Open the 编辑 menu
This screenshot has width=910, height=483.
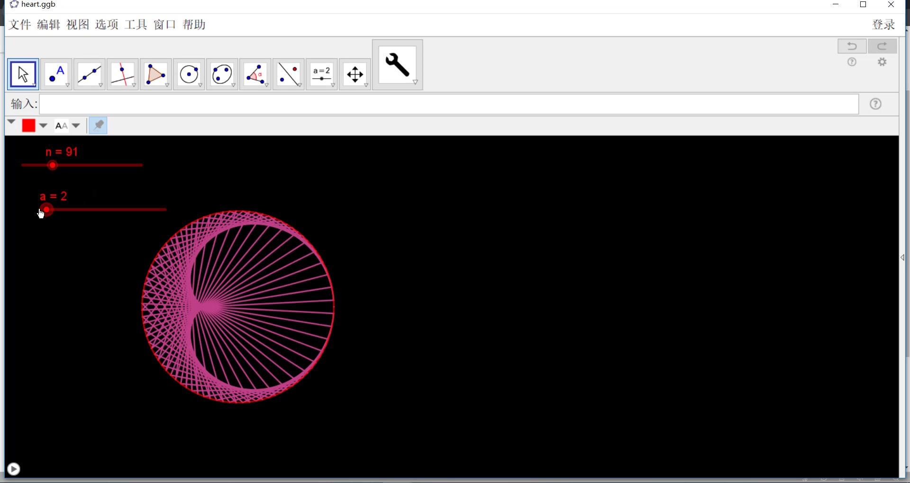coord(49,25)
